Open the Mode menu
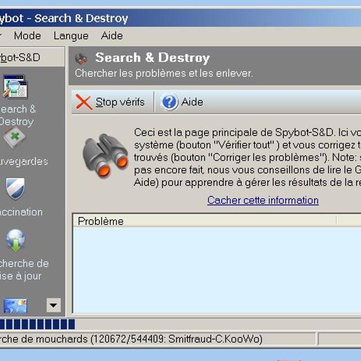Screen dimensions: 361x361 click(x=27, y=36)
